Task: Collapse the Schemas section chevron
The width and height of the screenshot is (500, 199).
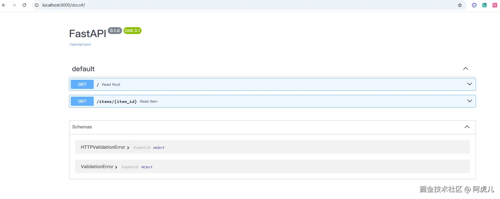Action: 467,127
